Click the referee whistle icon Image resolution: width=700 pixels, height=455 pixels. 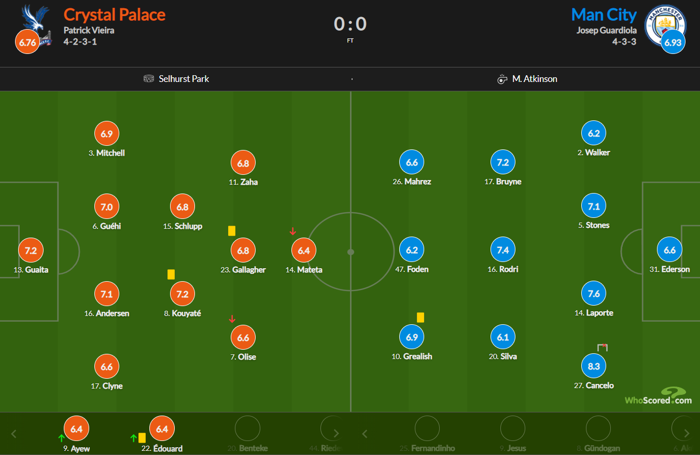pos(502,79)
